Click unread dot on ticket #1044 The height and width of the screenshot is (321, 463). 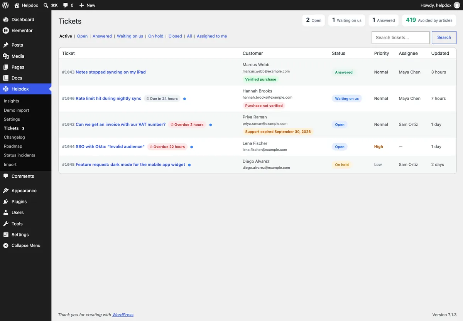[192, 147]
